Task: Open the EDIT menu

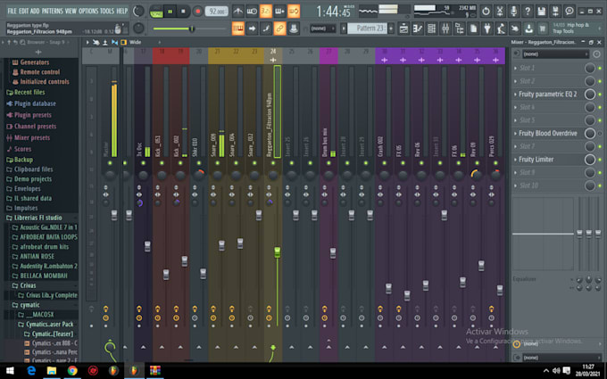Action: (x=24, y=11)
